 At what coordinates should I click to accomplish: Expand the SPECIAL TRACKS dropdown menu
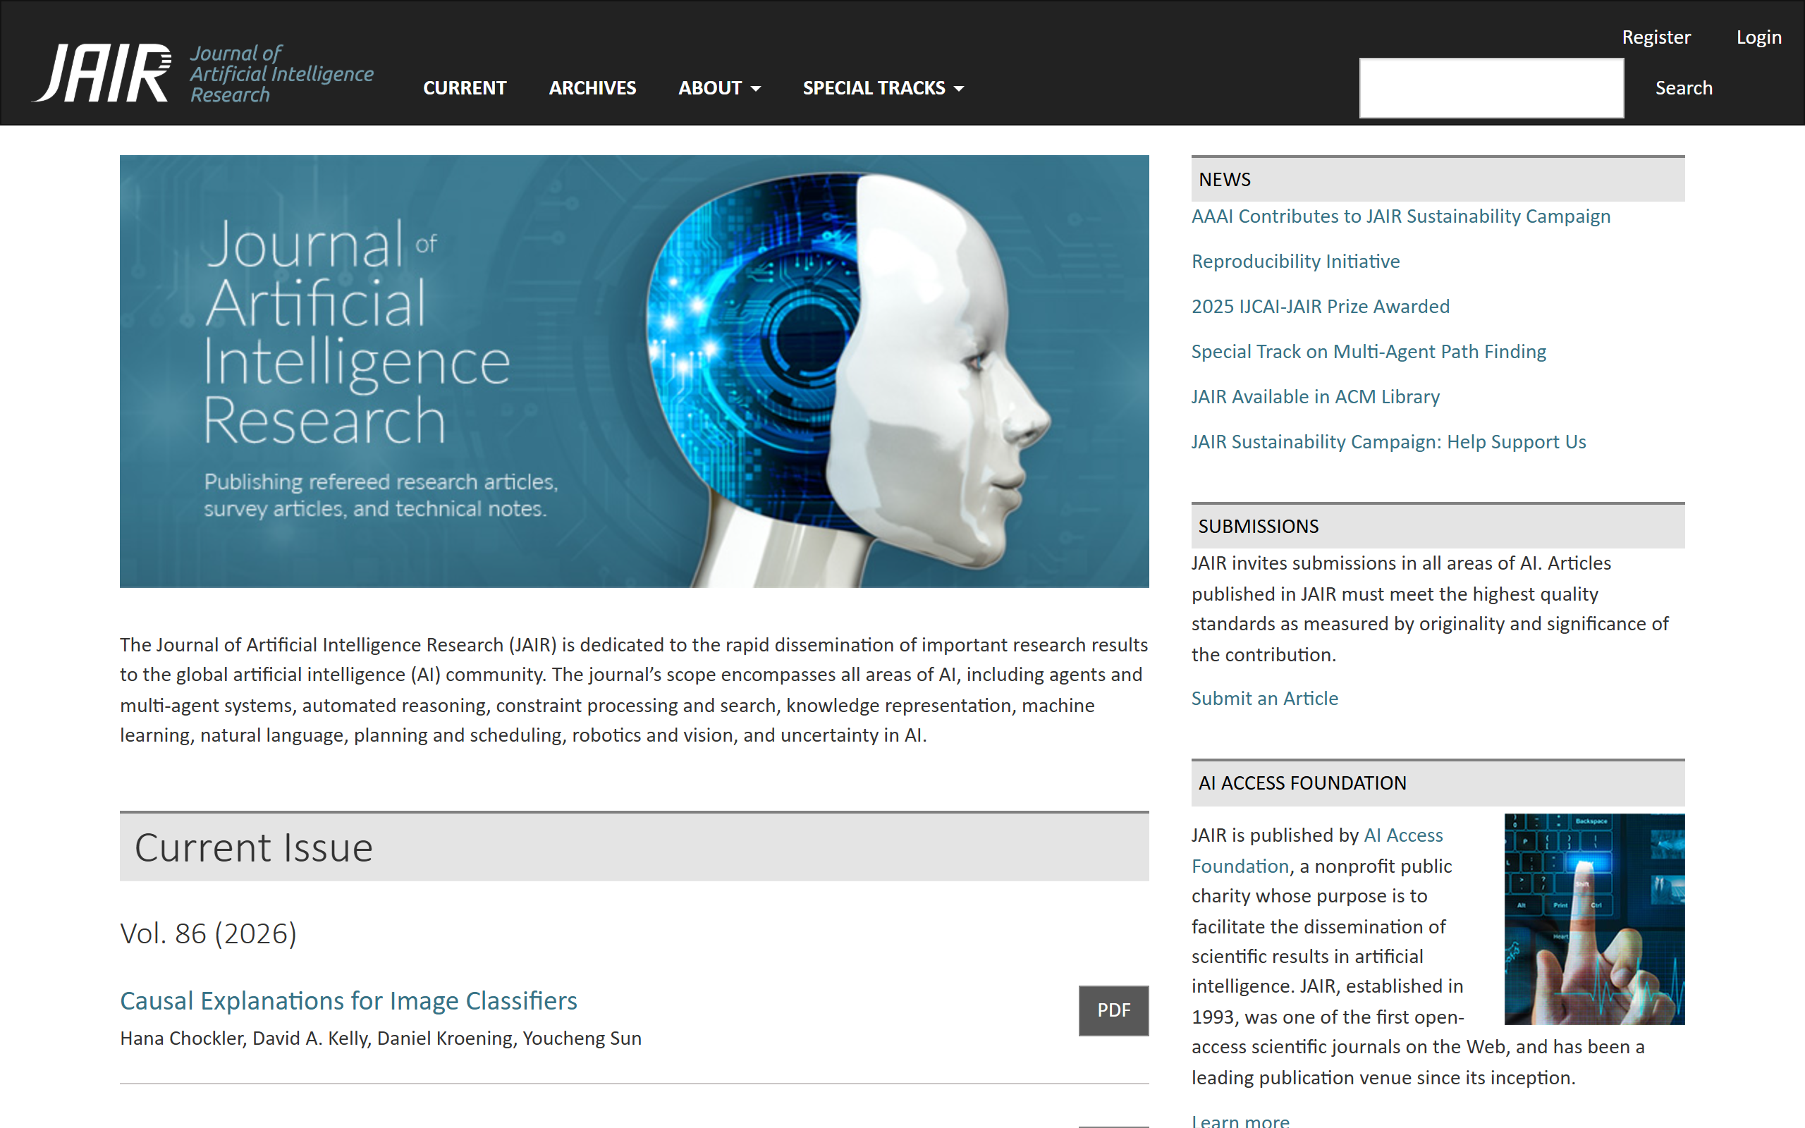pos(883,88)
